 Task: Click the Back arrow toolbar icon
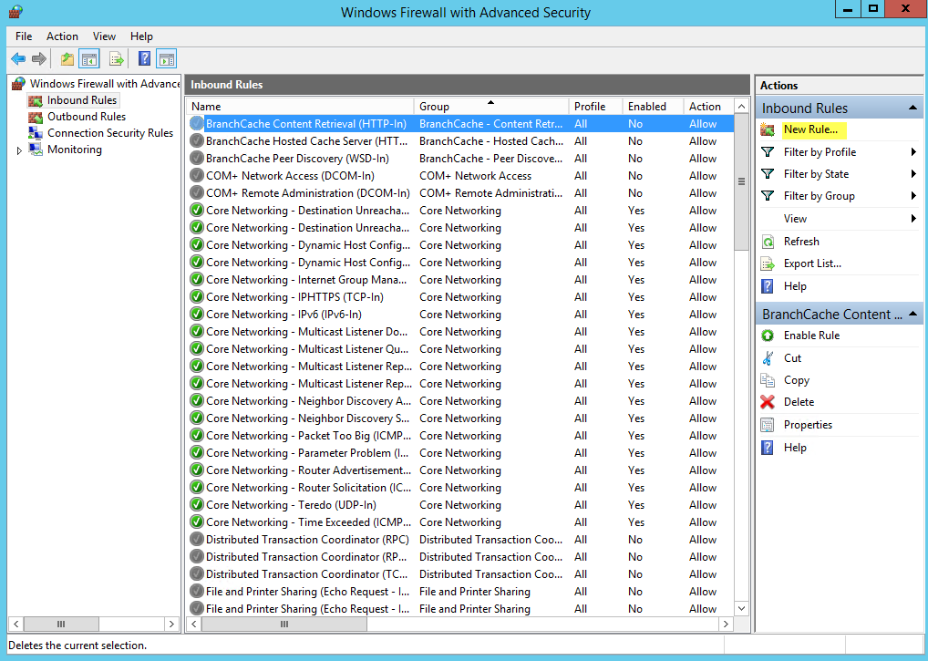tap(18, 58)
